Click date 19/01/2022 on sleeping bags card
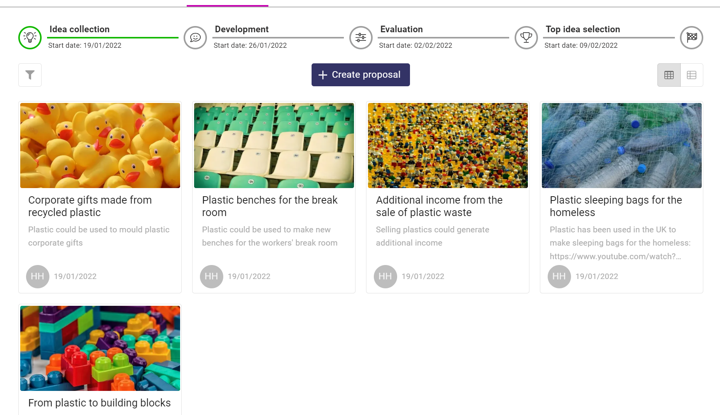720x415 pixels. point(597,277)
